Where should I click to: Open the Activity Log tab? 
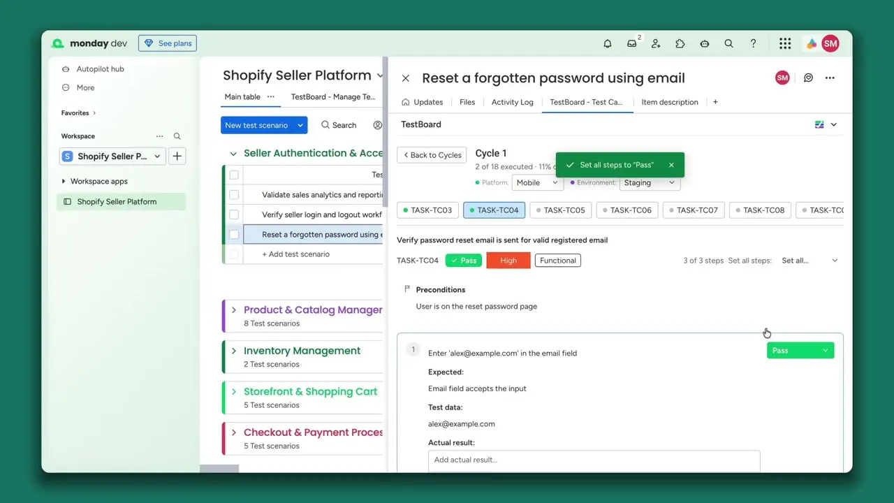[512, 102]
